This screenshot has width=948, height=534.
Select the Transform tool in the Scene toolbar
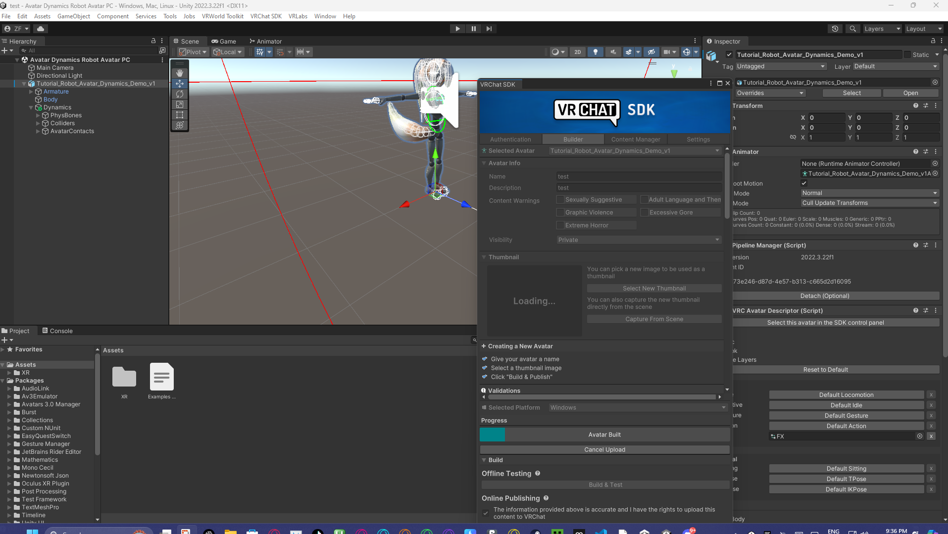pyautogui.click(x=180, y=125)
